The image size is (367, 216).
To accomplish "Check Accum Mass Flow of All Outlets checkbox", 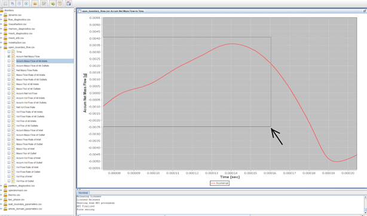I will point(9,66).
